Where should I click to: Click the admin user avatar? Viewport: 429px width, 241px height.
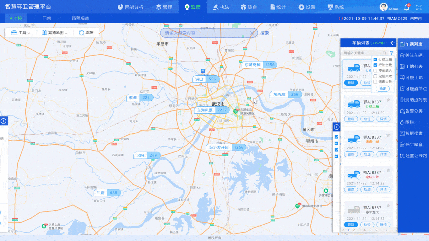(x=383, y=7)
